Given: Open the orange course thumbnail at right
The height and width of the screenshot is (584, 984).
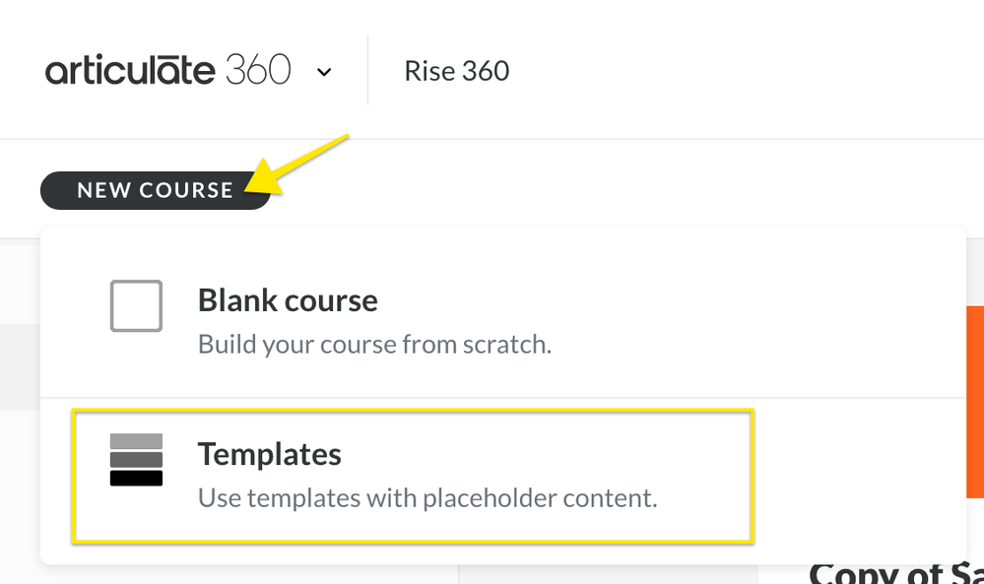Looking at the screenshot, I should coord(974,402).
